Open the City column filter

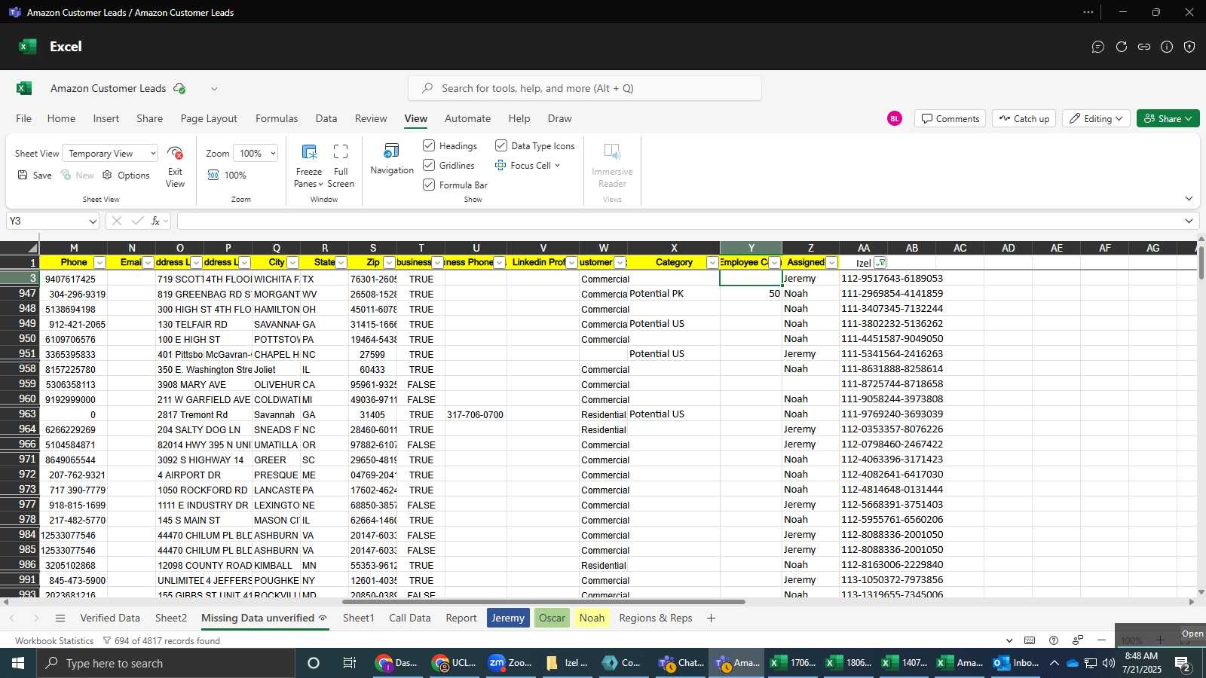292,263
